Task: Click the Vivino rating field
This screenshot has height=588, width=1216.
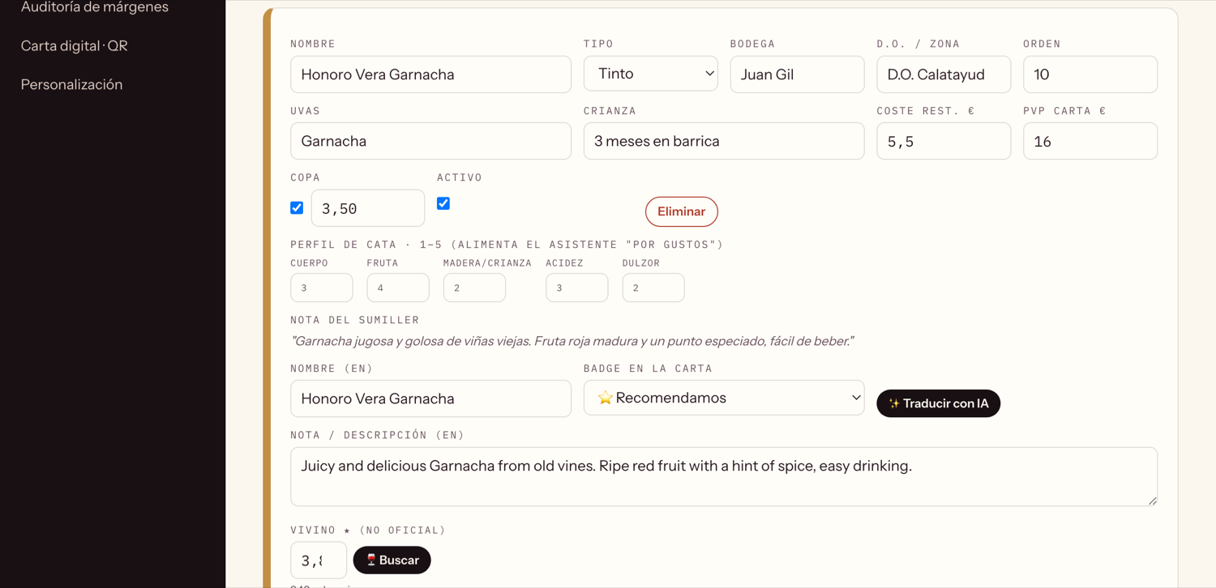Action: pyautogui.click(x=319, y=560)
